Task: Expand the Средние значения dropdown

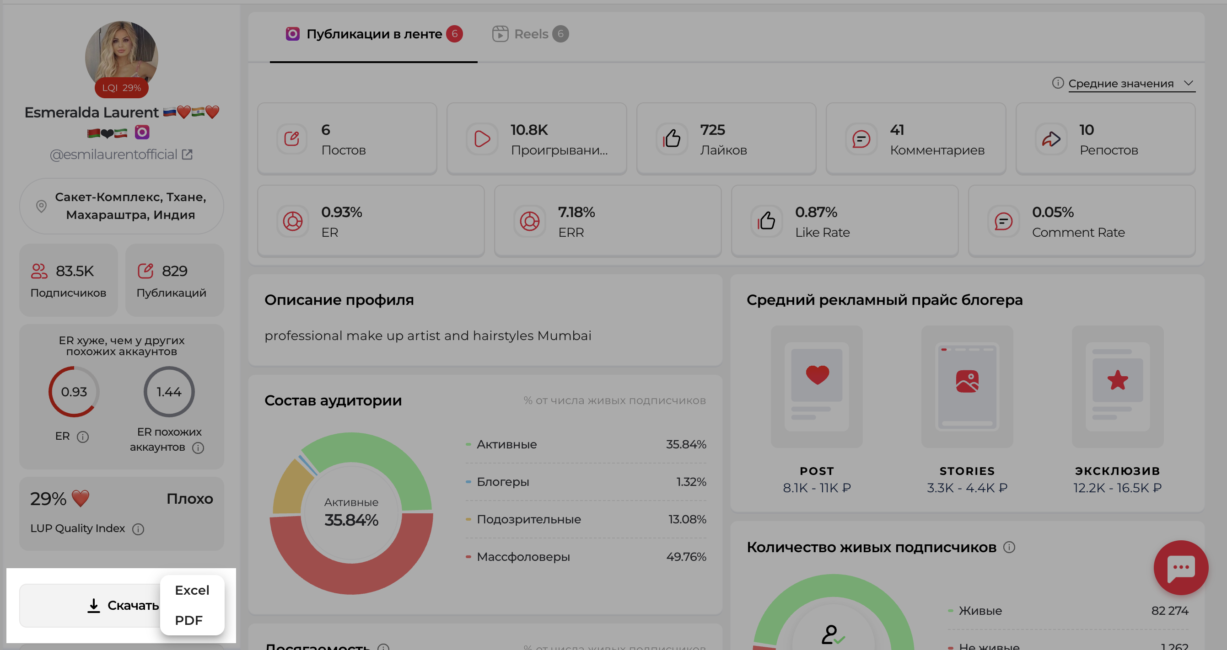Action: click(x=1131, y=83)
